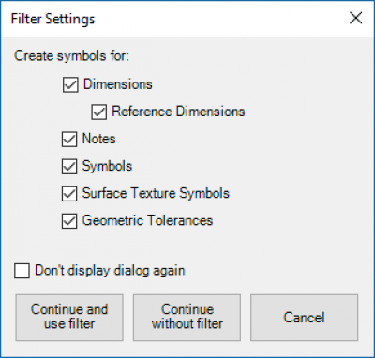Close the dialog with the X icon
Screen dimensions: 375x358
point(356,18)
